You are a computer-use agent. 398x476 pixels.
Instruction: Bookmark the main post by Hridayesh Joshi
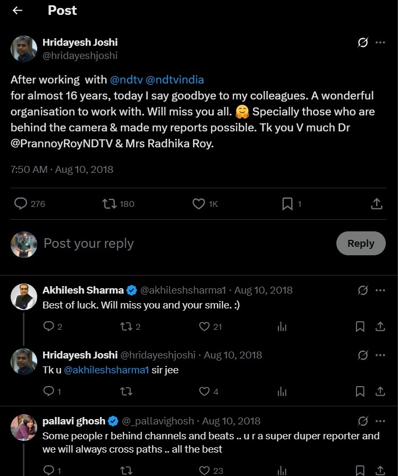coord(287,204)
